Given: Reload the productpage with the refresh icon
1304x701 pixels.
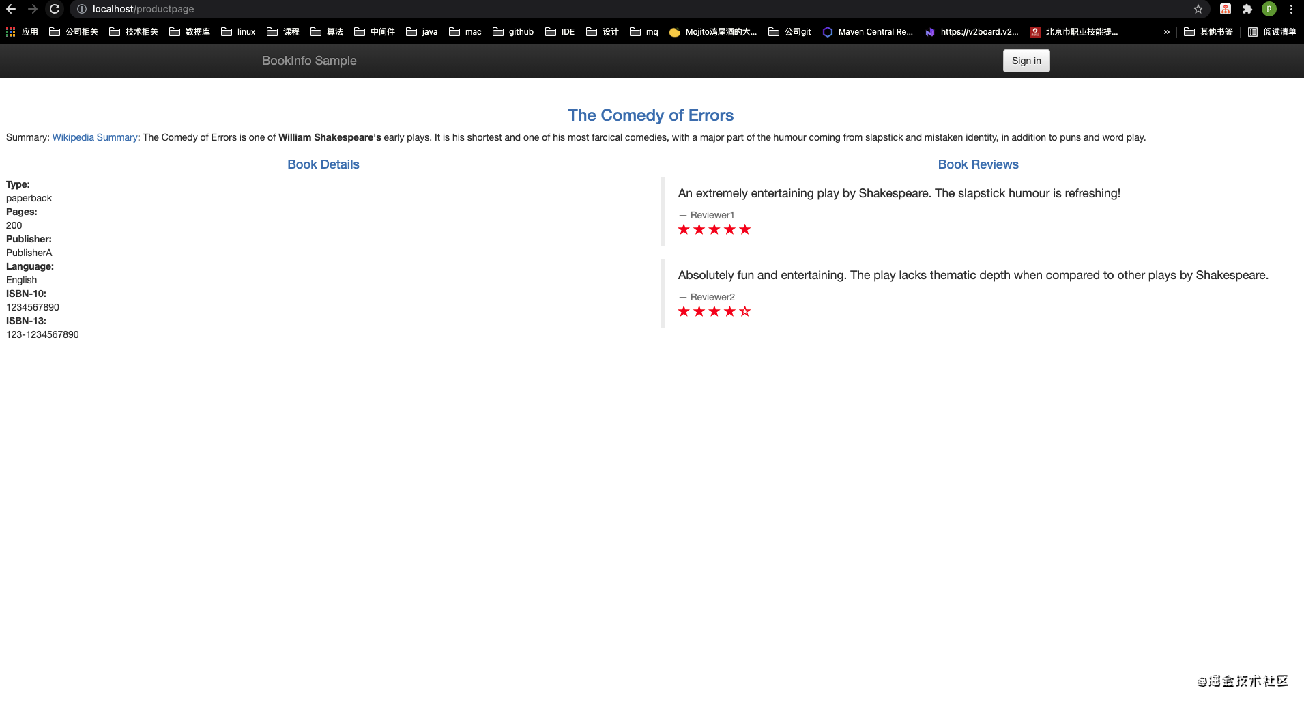Looking at the screenshot, I should point(55,10).
